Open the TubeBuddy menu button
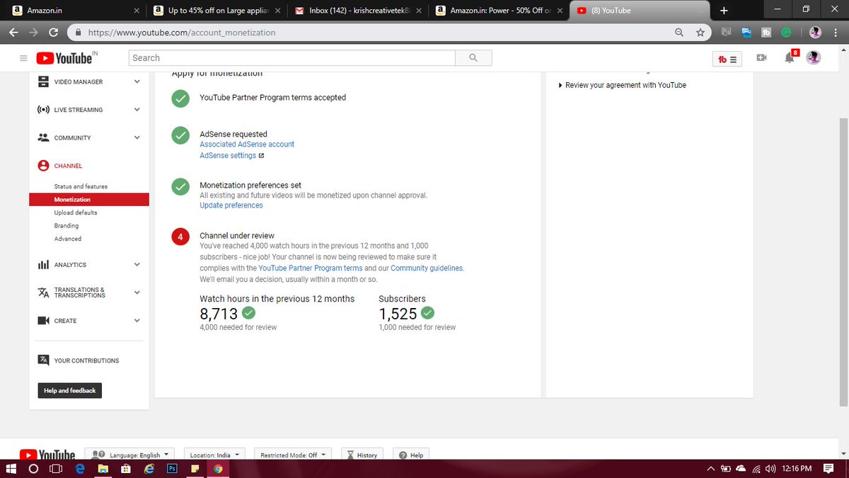 (x=727, y=59)
